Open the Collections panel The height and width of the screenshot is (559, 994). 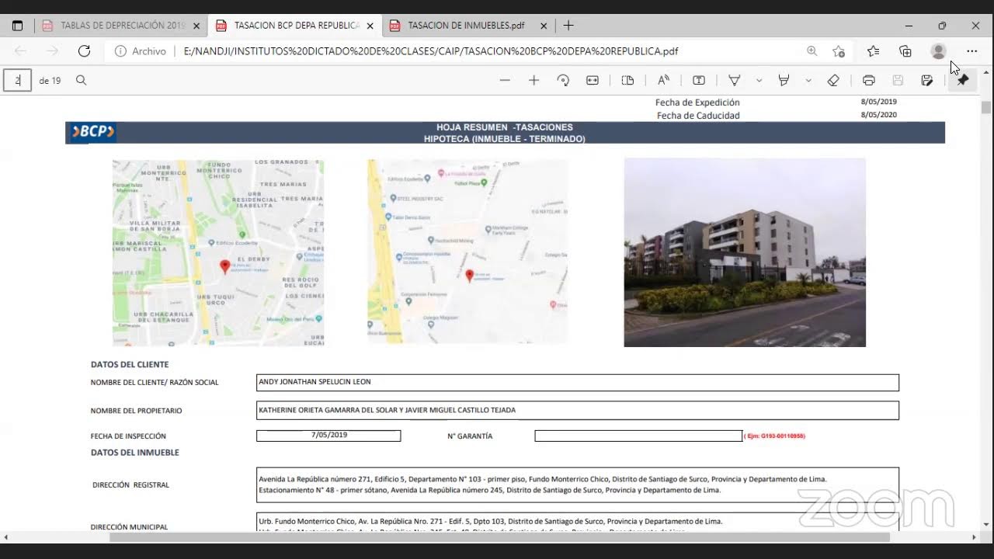click(x=905, y=51)
